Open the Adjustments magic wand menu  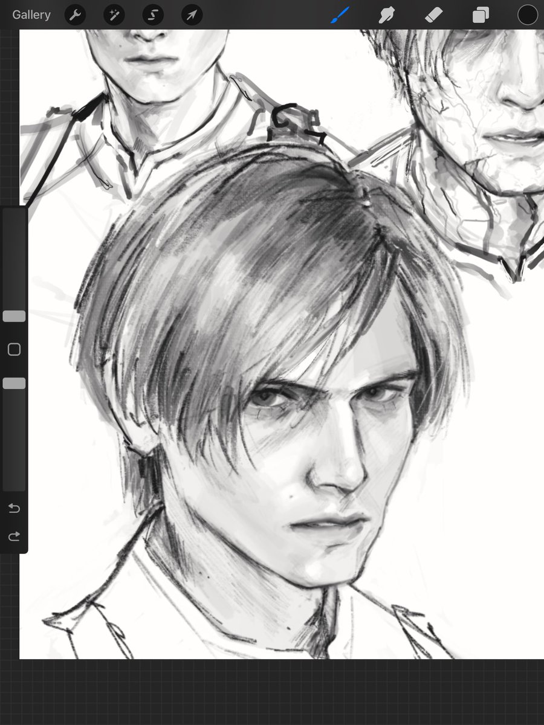114,15
